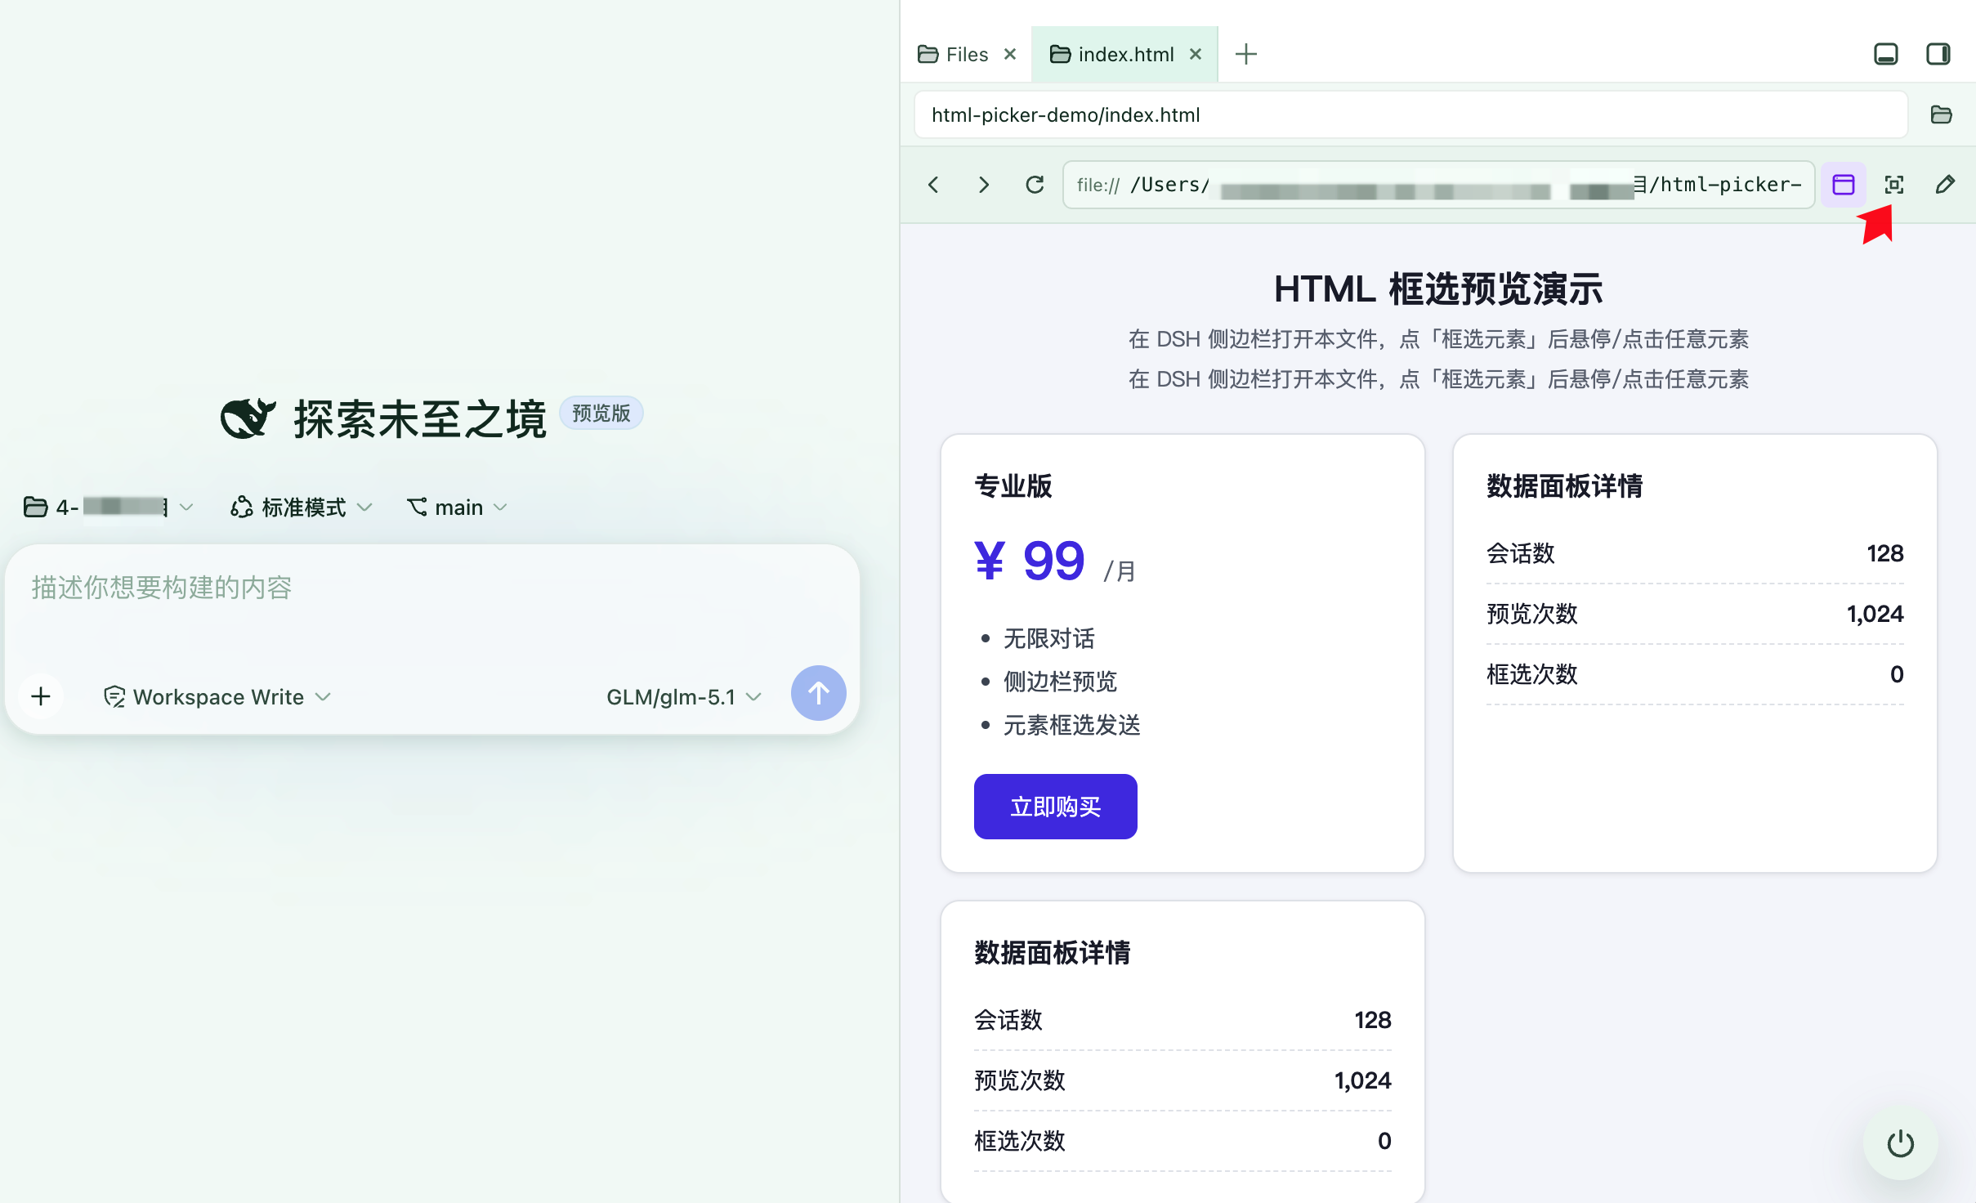
Task: Click the ¥ 99 price text
Action: tap(1029, 561)
